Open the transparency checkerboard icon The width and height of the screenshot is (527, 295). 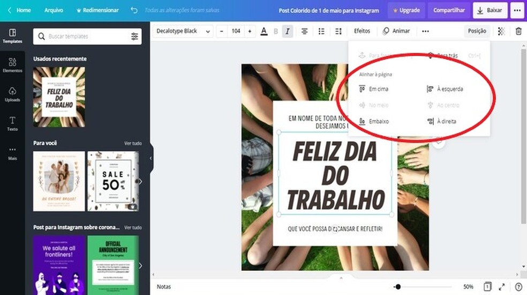tap(501, 32)
